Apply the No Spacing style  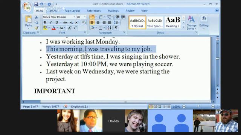(x=155, y=22)
